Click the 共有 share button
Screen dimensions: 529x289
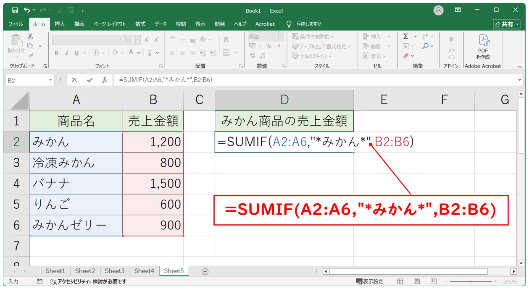point(505,24)
